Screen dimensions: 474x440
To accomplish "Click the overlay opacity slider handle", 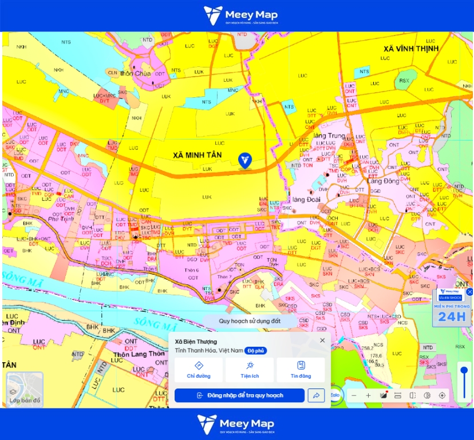I will click(464, 370).
